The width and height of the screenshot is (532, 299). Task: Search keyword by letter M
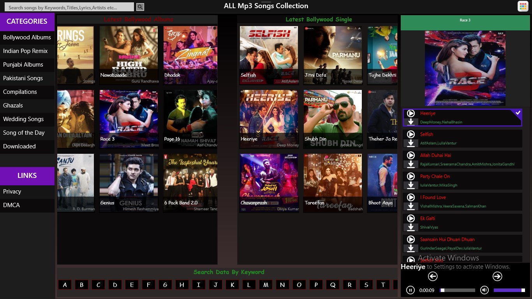266,285
